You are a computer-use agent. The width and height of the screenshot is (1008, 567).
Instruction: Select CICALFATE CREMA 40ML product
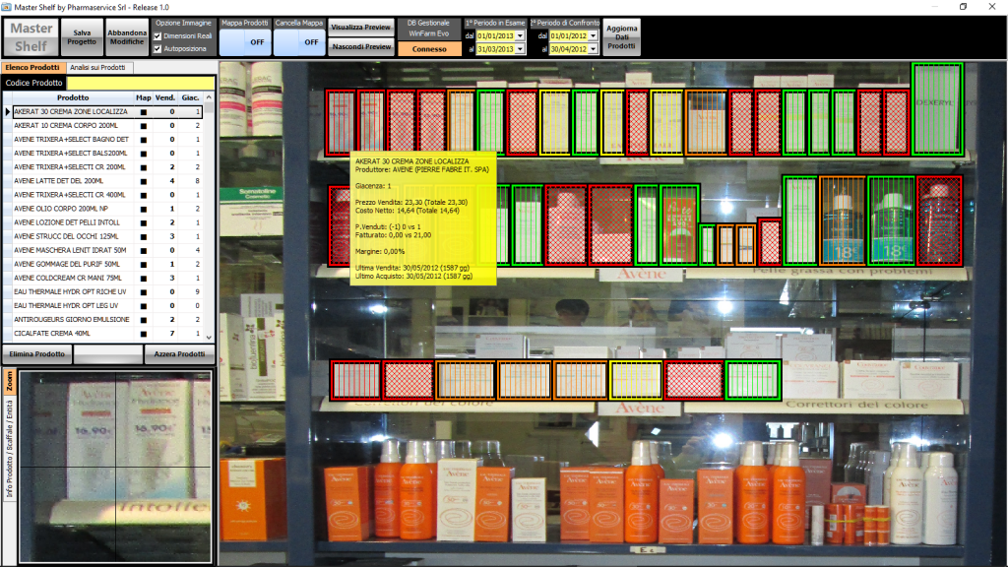102,333
